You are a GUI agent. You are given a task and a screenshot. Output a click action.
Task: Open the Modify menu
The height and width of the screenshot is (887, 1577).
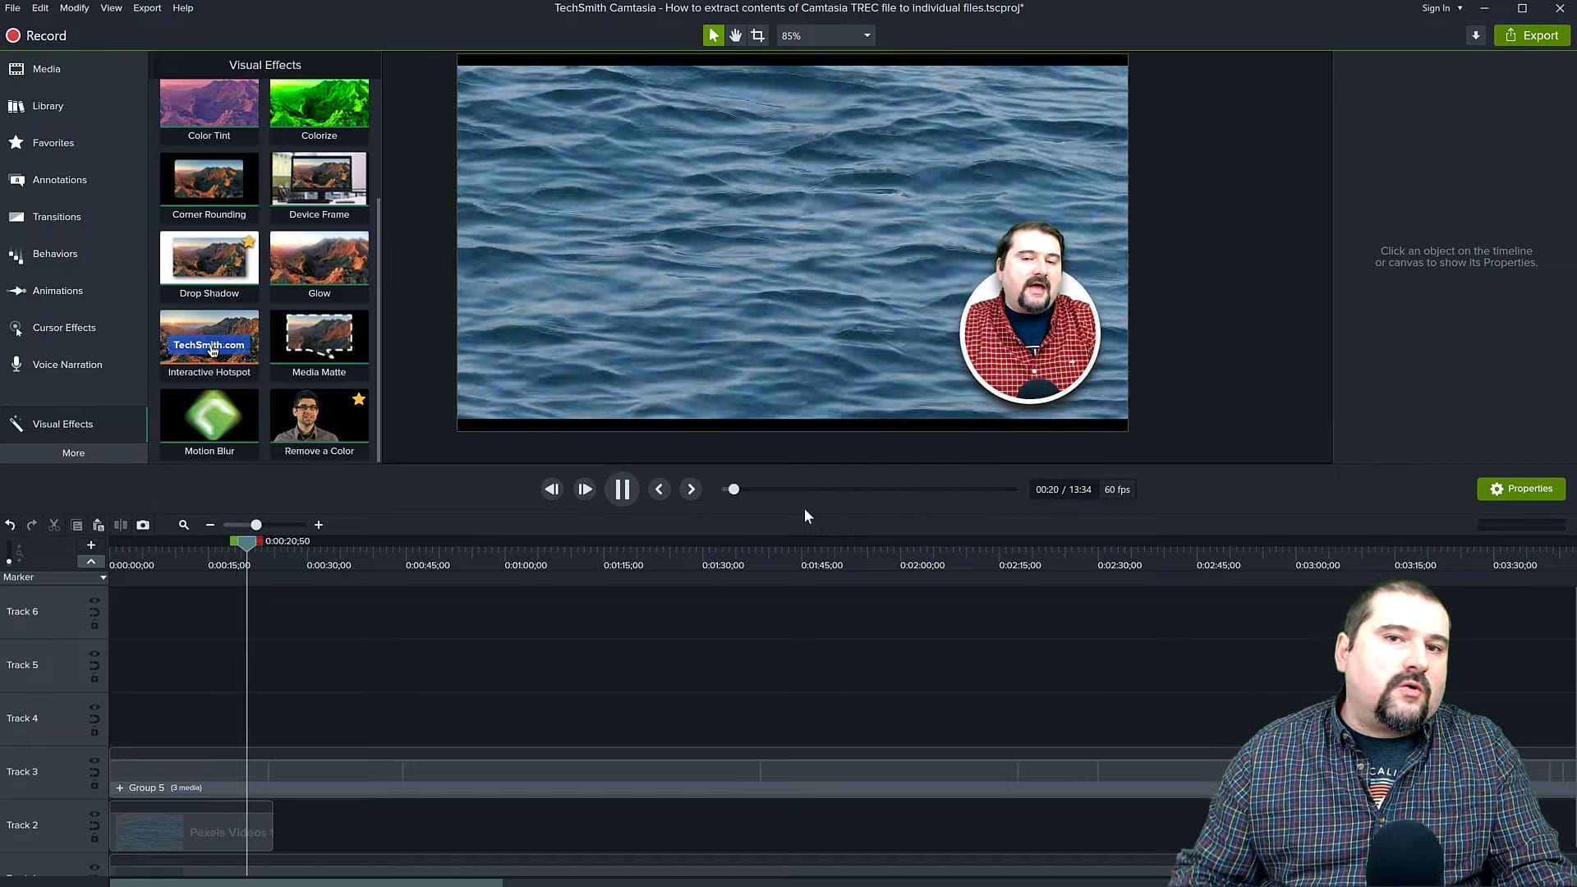click(x=73, y=7)
